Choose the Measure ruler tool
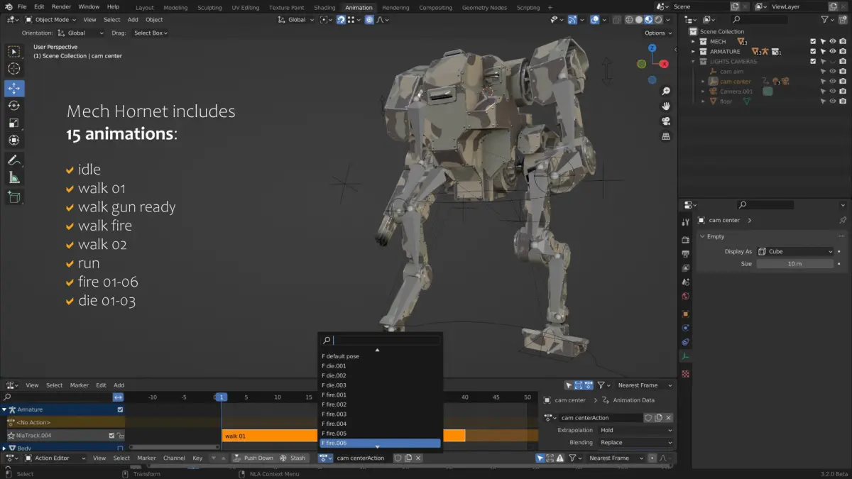 14,177
